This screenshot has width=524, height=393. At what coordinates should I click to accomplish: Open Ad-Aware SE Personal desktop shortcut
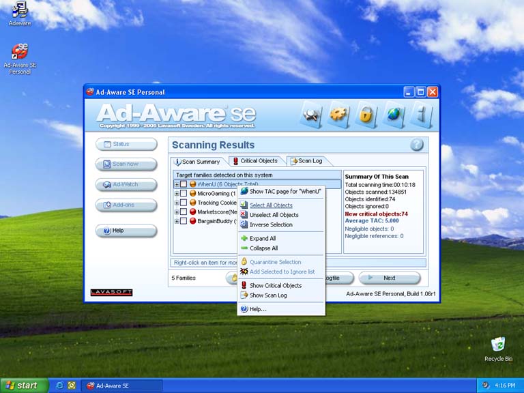click(x=20, y=54)
